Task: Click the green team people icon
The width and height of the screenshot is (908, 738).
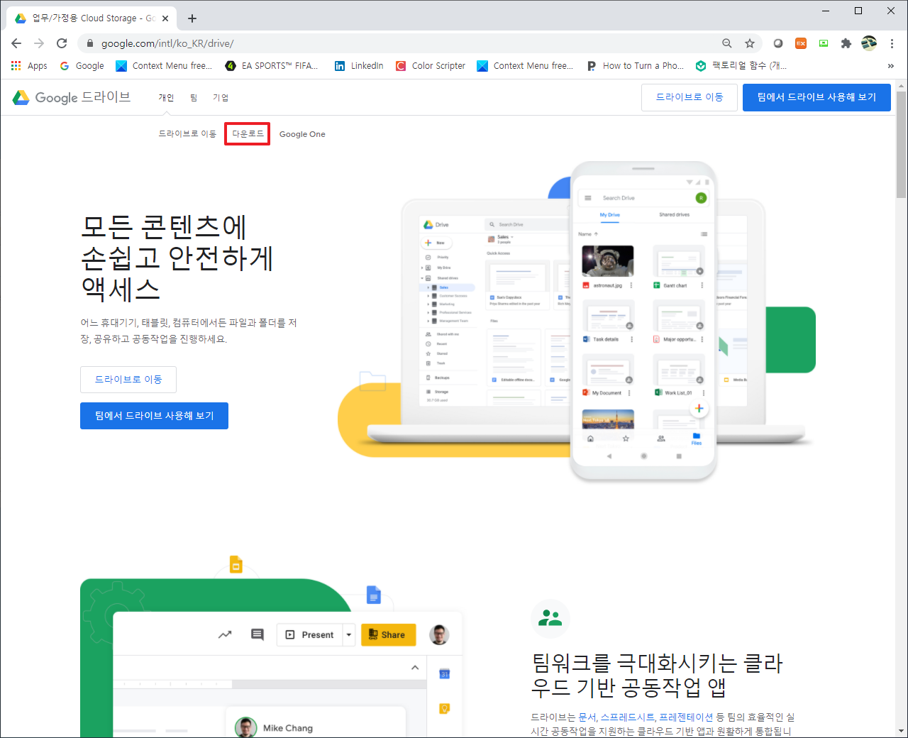Action: (550, 619)
